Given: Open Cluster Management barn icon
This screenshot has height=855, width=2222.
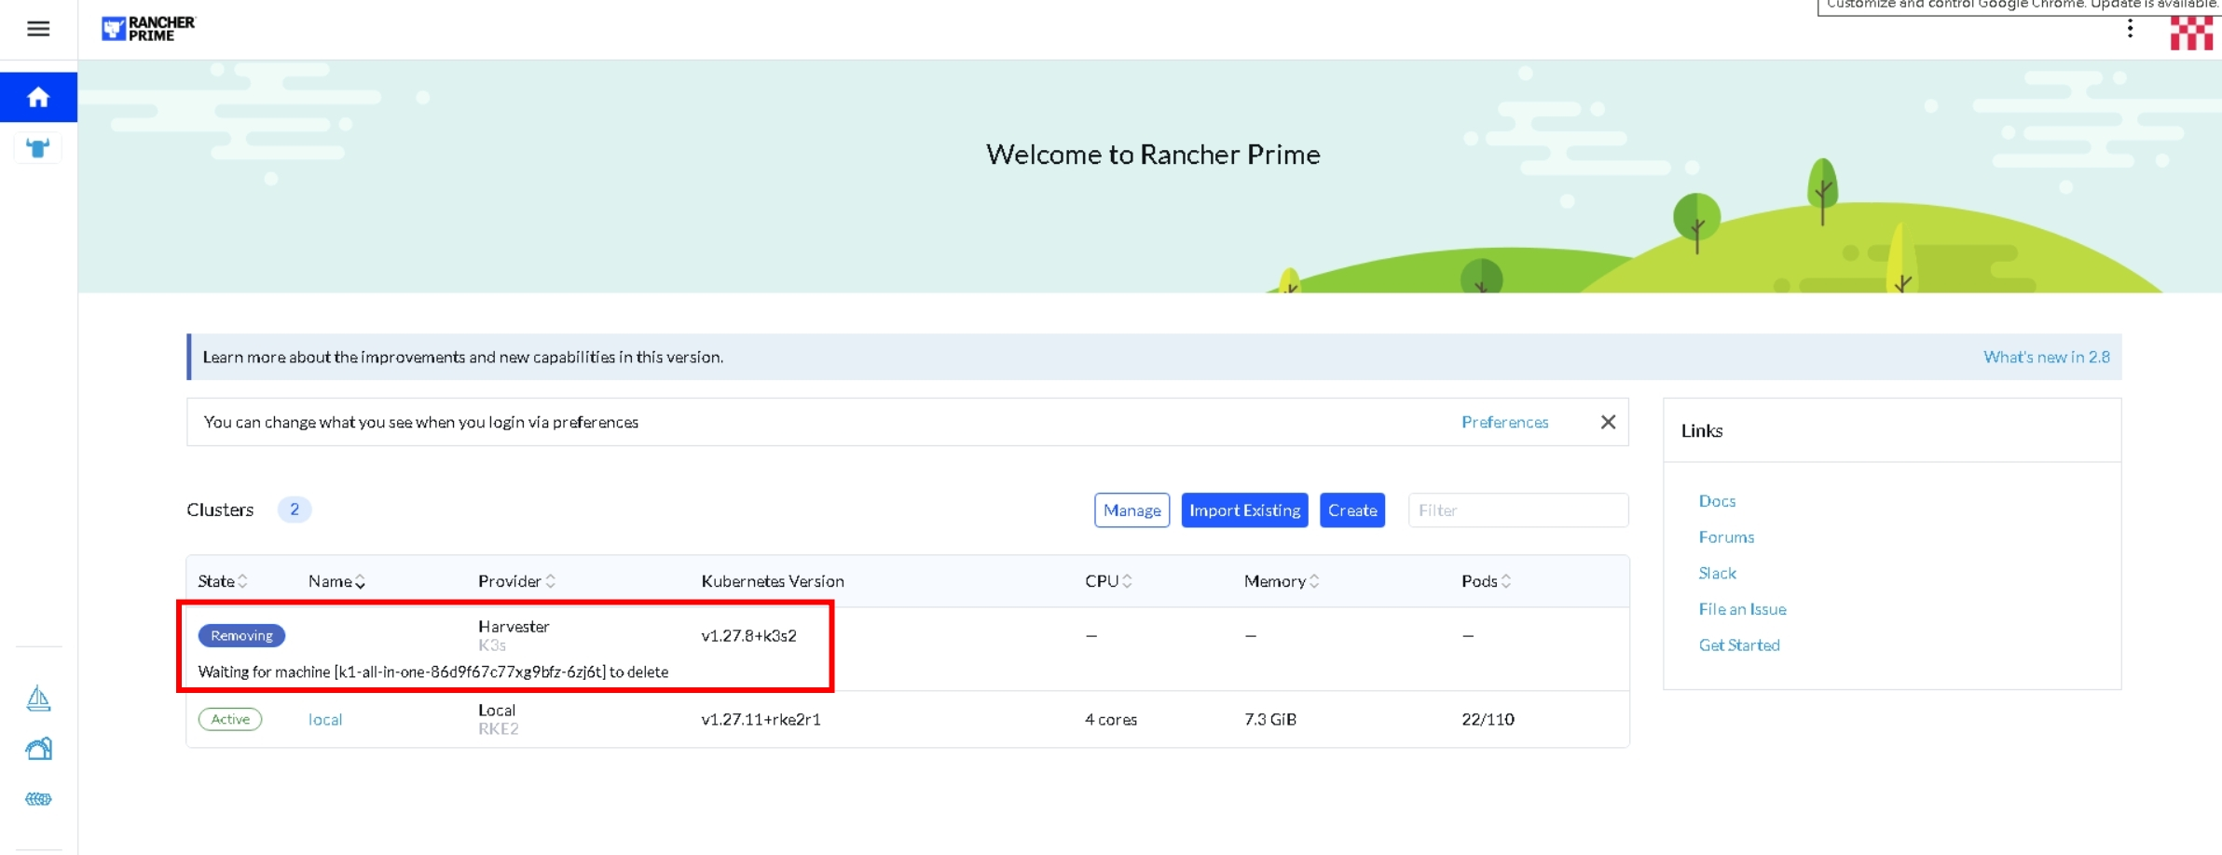Looking at the screenshot, I should point(38,748).
